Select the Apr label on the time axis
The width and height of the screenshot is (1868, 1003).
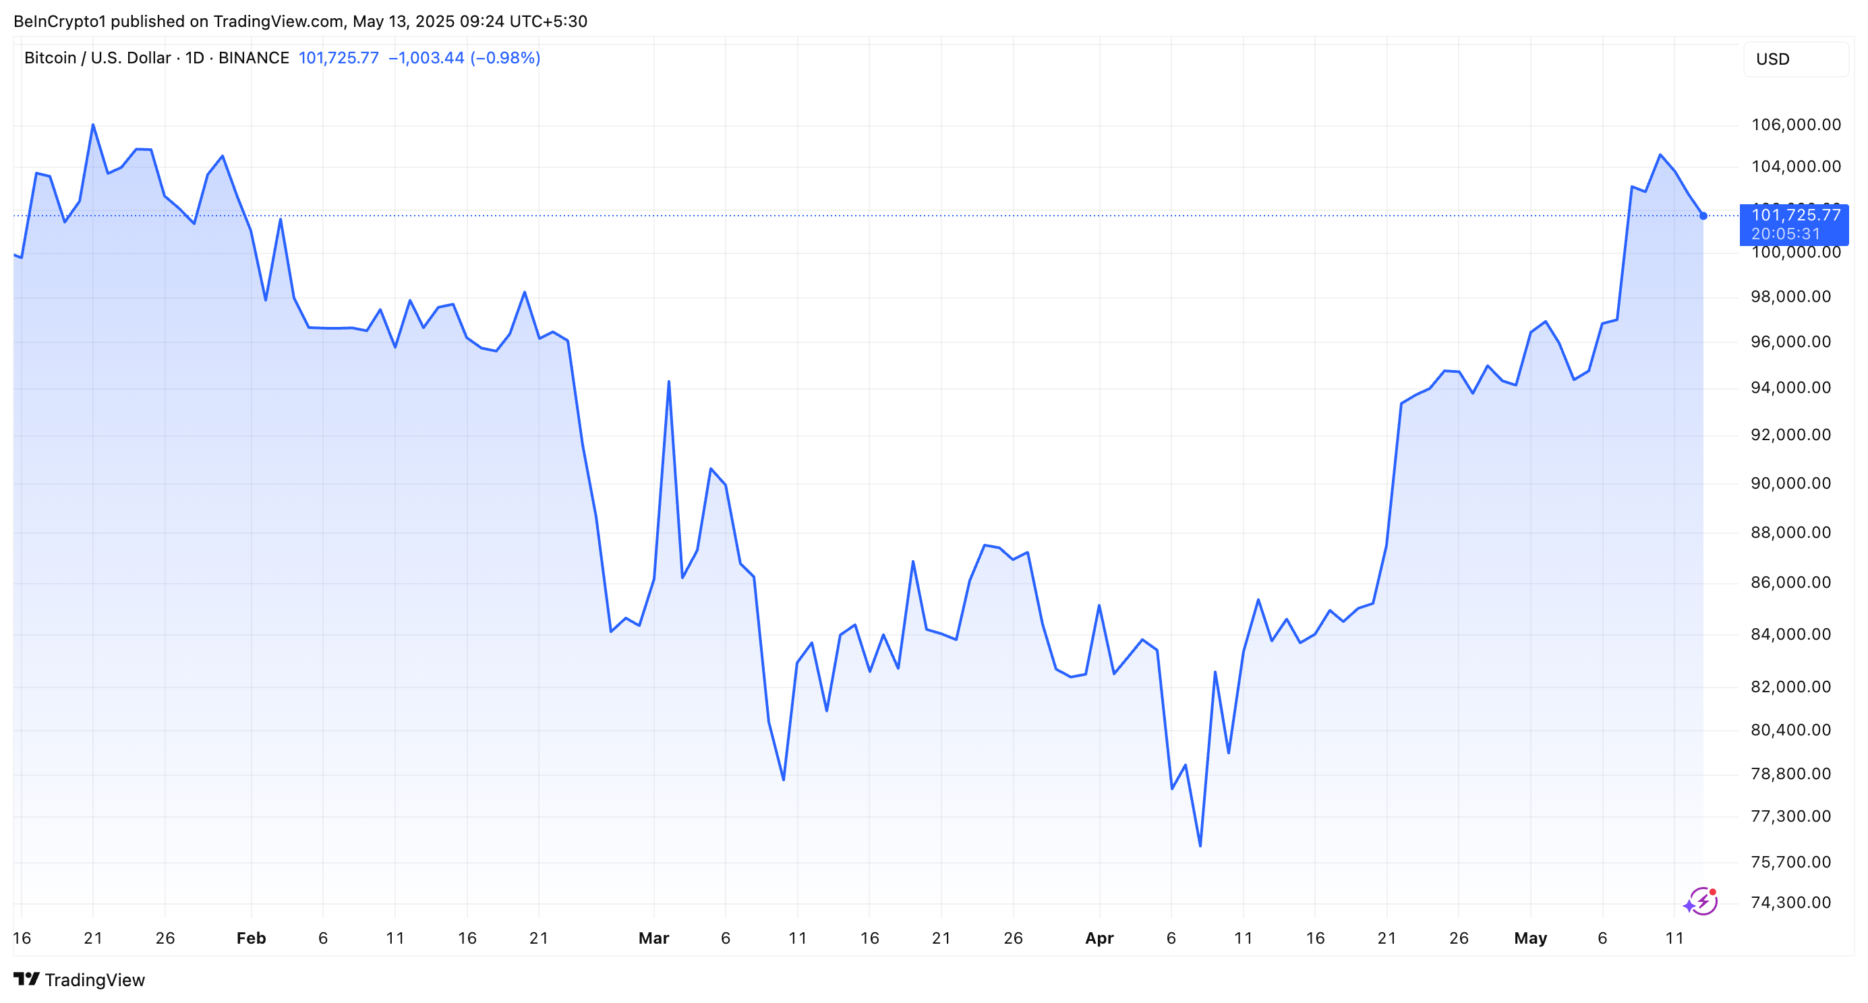pos(1099,938)
